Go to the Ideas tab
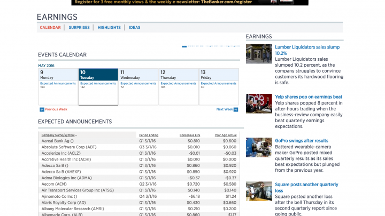Image resolution: width=385 pixels, height=216 pixels. pos(135,27)
